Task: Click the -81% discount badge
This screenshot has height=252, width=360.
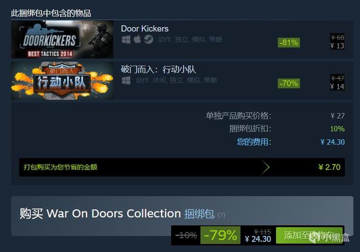Action: tap(289, 43)
